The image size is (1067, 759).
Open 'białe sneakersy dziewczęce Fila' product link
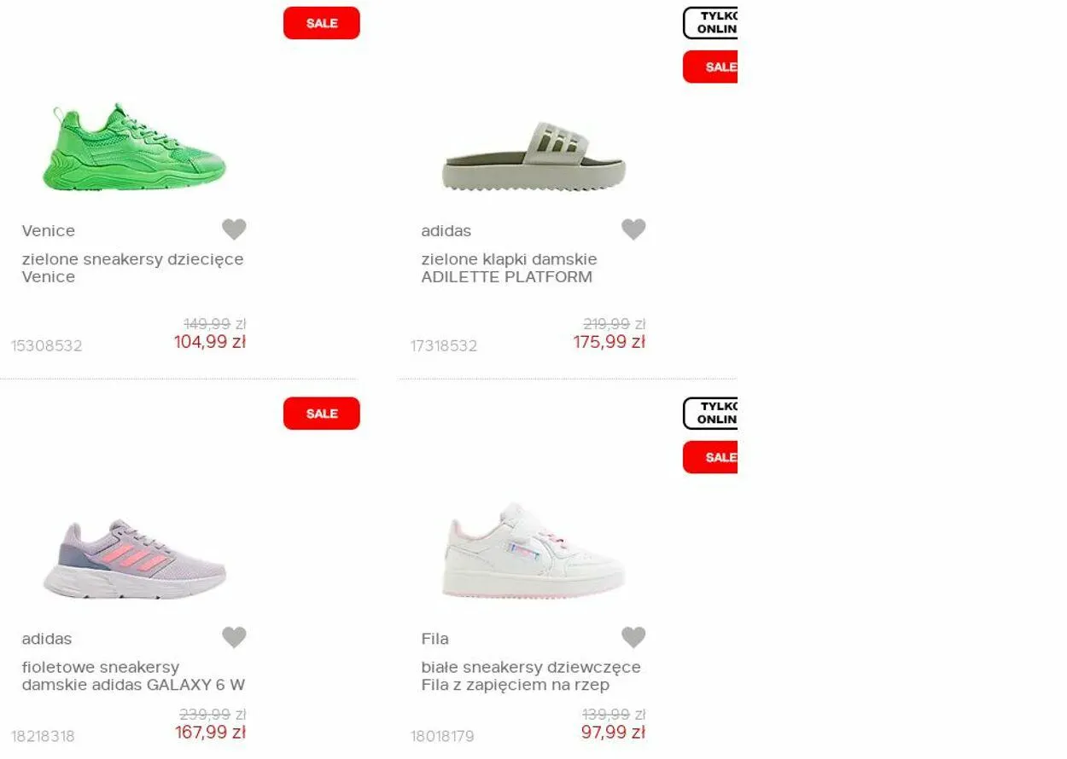click(531, 675)
